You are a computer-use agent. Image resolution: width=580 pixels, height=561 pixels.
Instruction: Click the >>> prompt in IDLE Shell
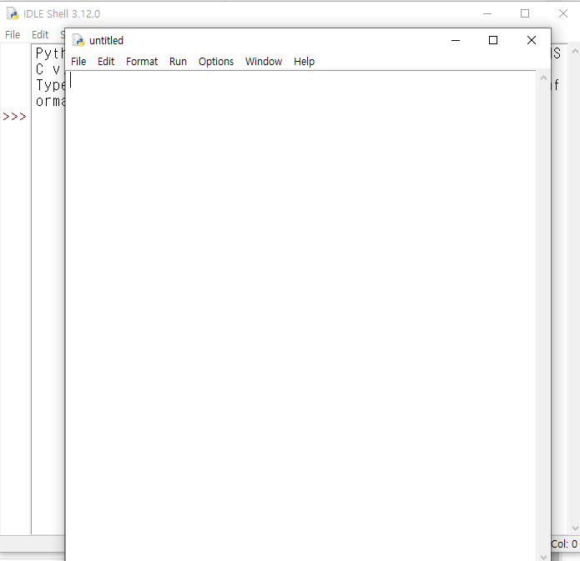(14, 117)
